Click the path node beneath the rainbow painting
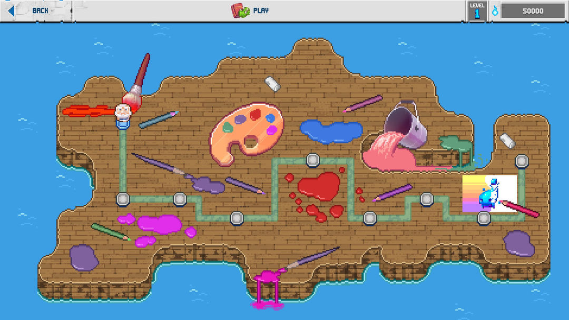The height and width of the screenshot is (320, 569). coord(484,217)
